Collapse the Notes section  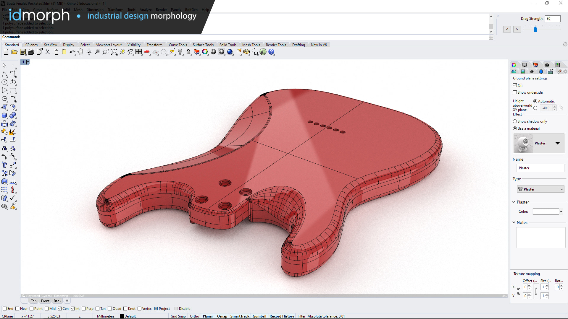pos(514,222)
